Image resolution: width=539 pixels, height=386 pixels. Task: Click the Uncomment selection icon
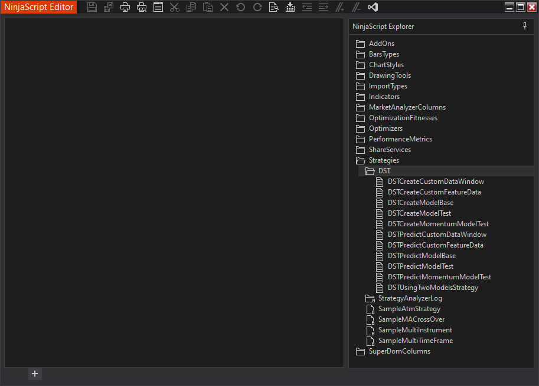click(356, 7)
